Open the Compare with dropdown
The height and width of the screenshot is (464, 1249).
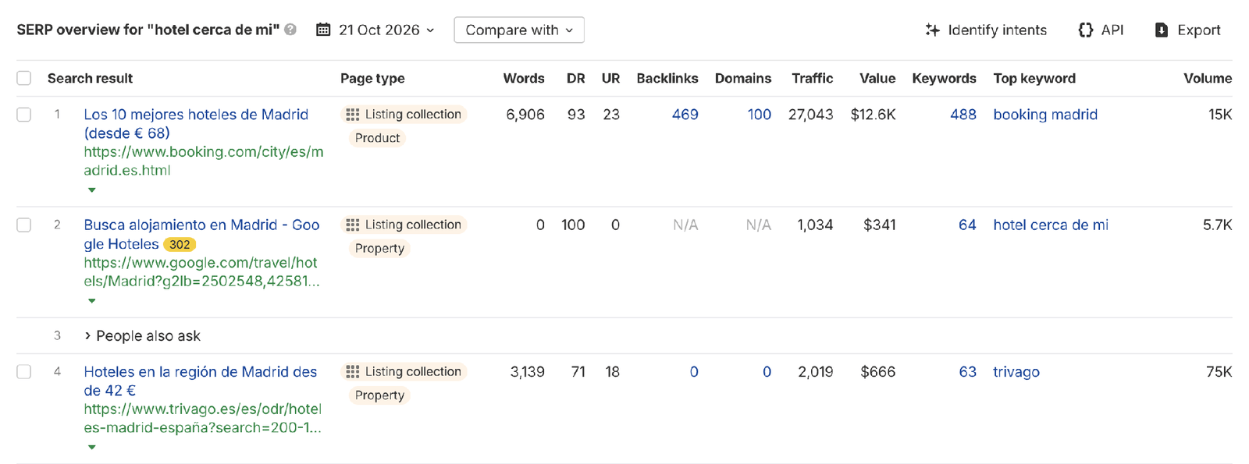tap(519, 30)
